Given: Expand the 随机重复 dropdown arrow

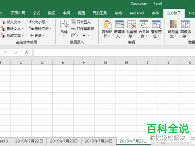Looking at the screenshot, I should tap(175, 36).
